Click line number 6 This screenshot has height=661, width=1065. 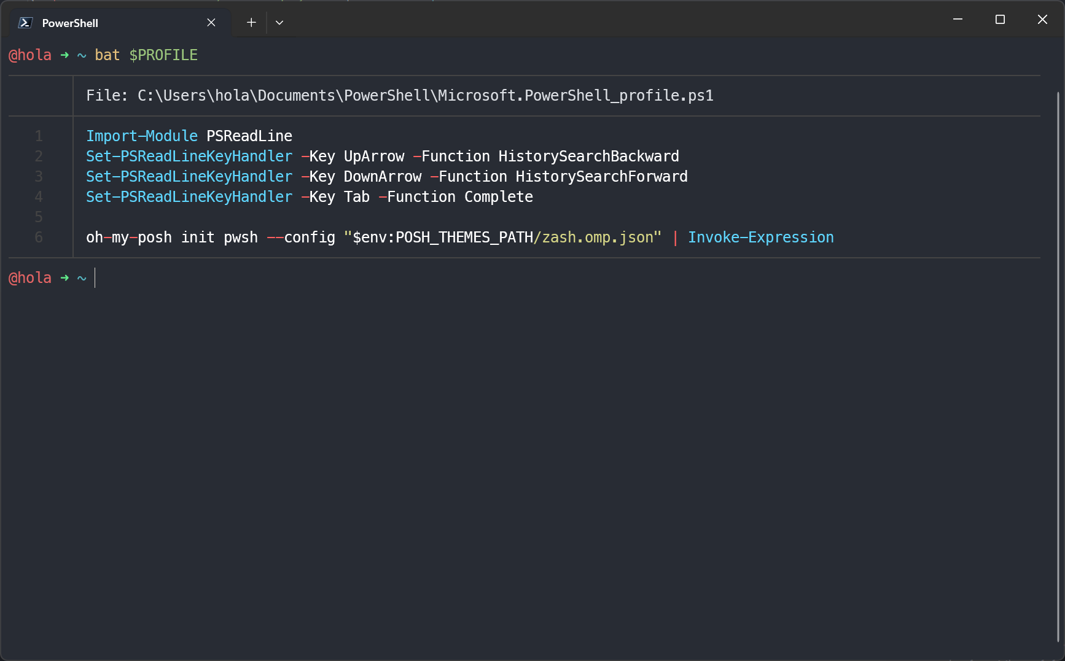39,238
